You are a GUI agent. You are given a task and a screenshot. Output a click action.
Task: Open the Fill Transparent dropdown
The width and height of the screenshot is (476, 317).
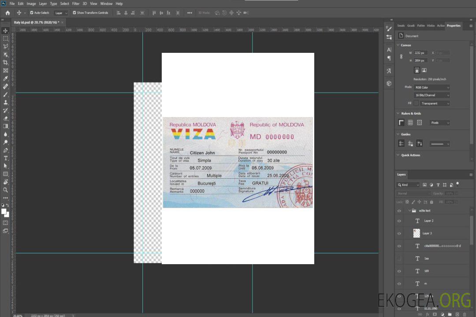pos(435,103)
